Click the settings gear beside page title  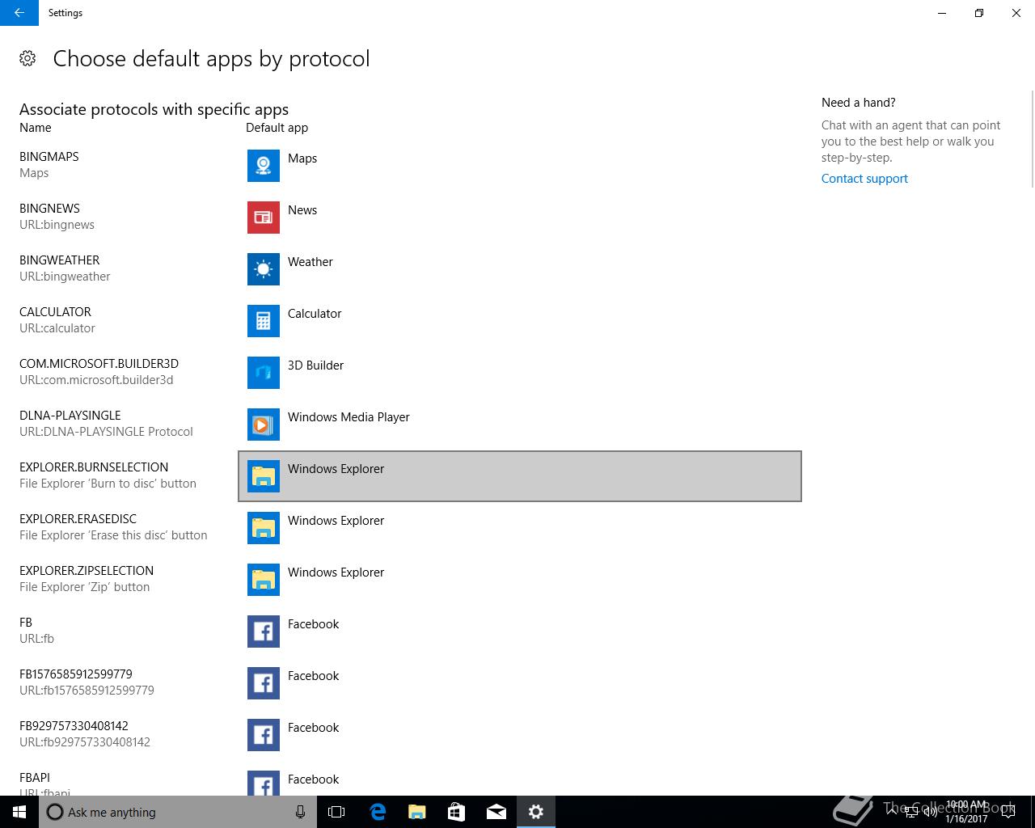click(x=27, y=58)
